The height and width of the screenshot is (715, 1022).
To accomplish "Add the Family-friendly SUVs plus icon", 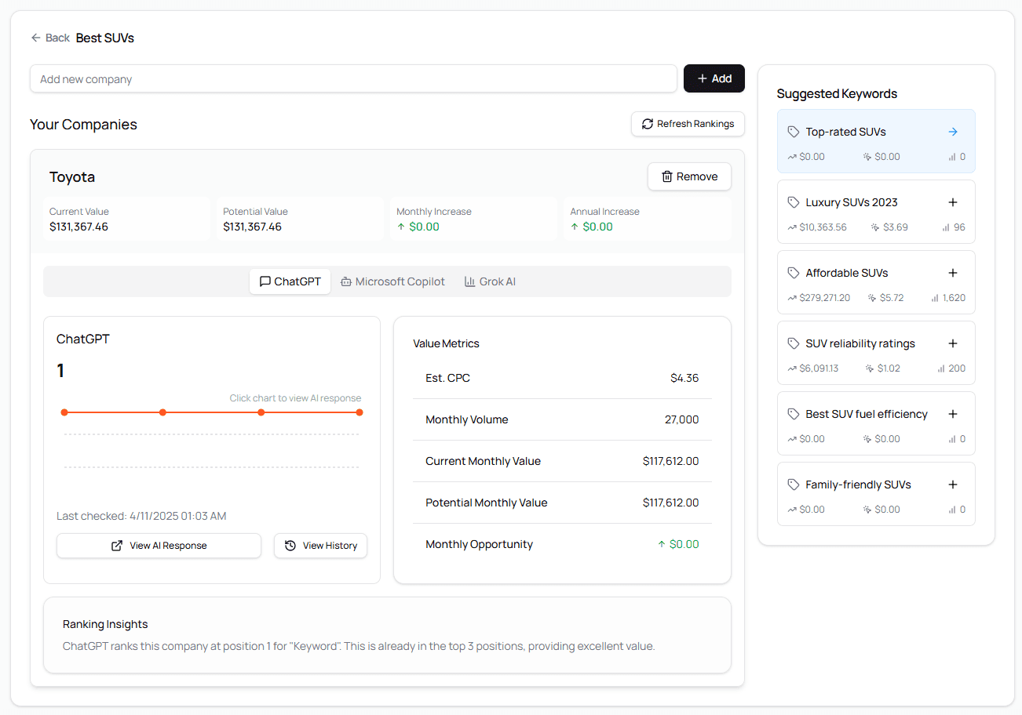I will pyautogui.click(x=953, y=485).
